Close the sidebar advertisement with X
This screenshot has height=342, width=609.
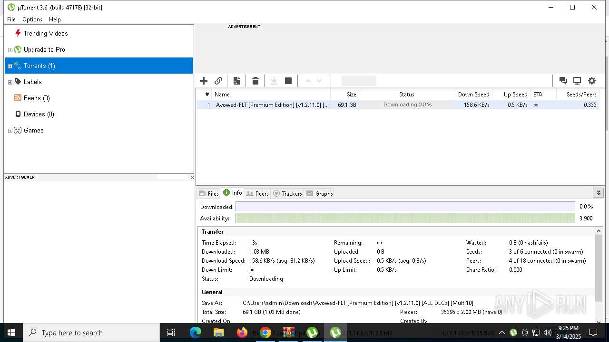coord(192,177)
